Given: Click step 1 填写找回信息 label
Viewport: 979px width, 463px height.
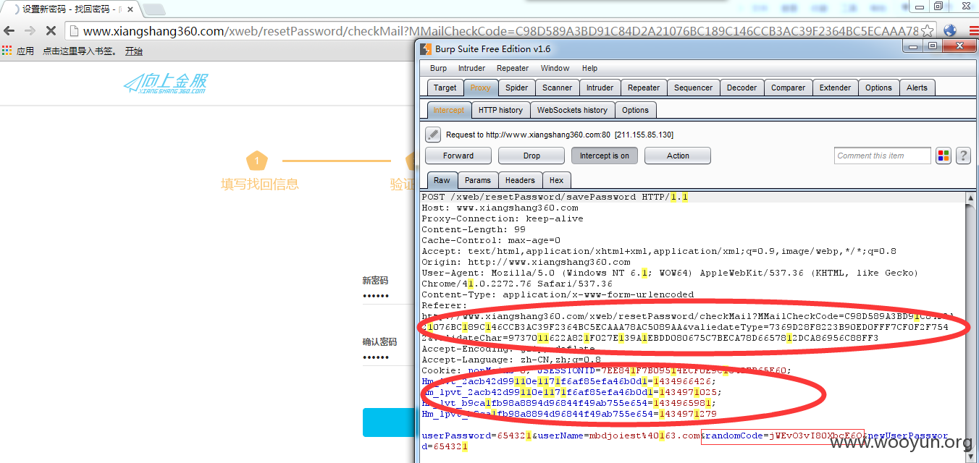Looking at the screenshot, I should click(260, 184).
